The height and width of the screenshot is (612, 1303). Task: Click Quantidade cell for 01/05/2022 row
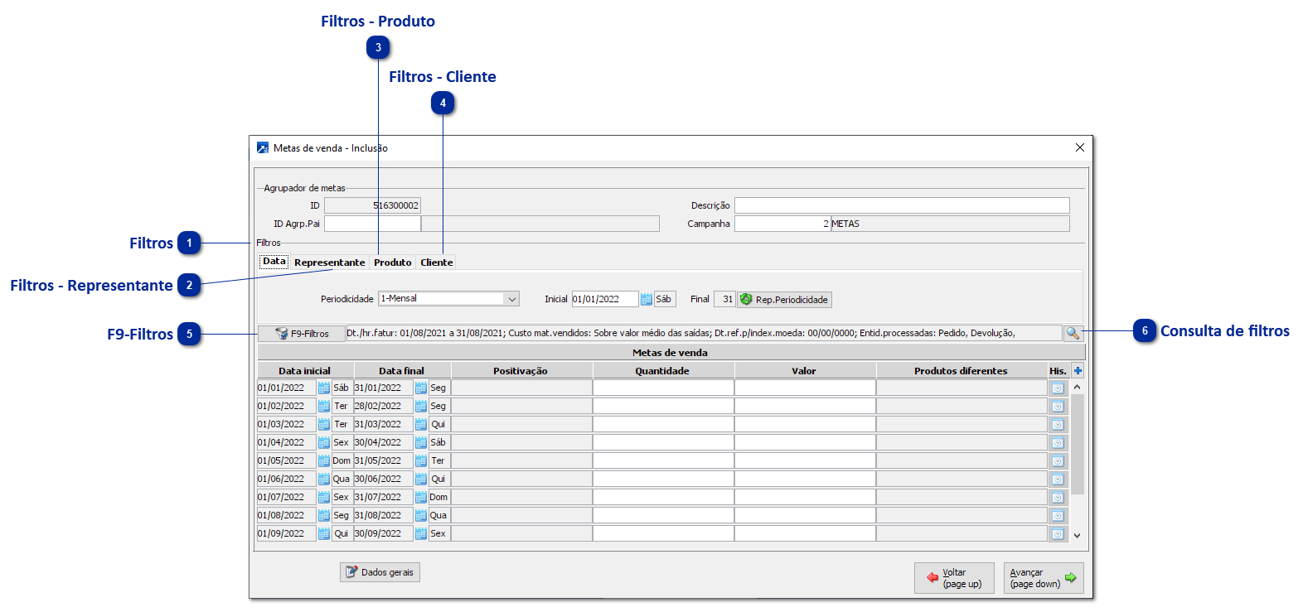663,460
